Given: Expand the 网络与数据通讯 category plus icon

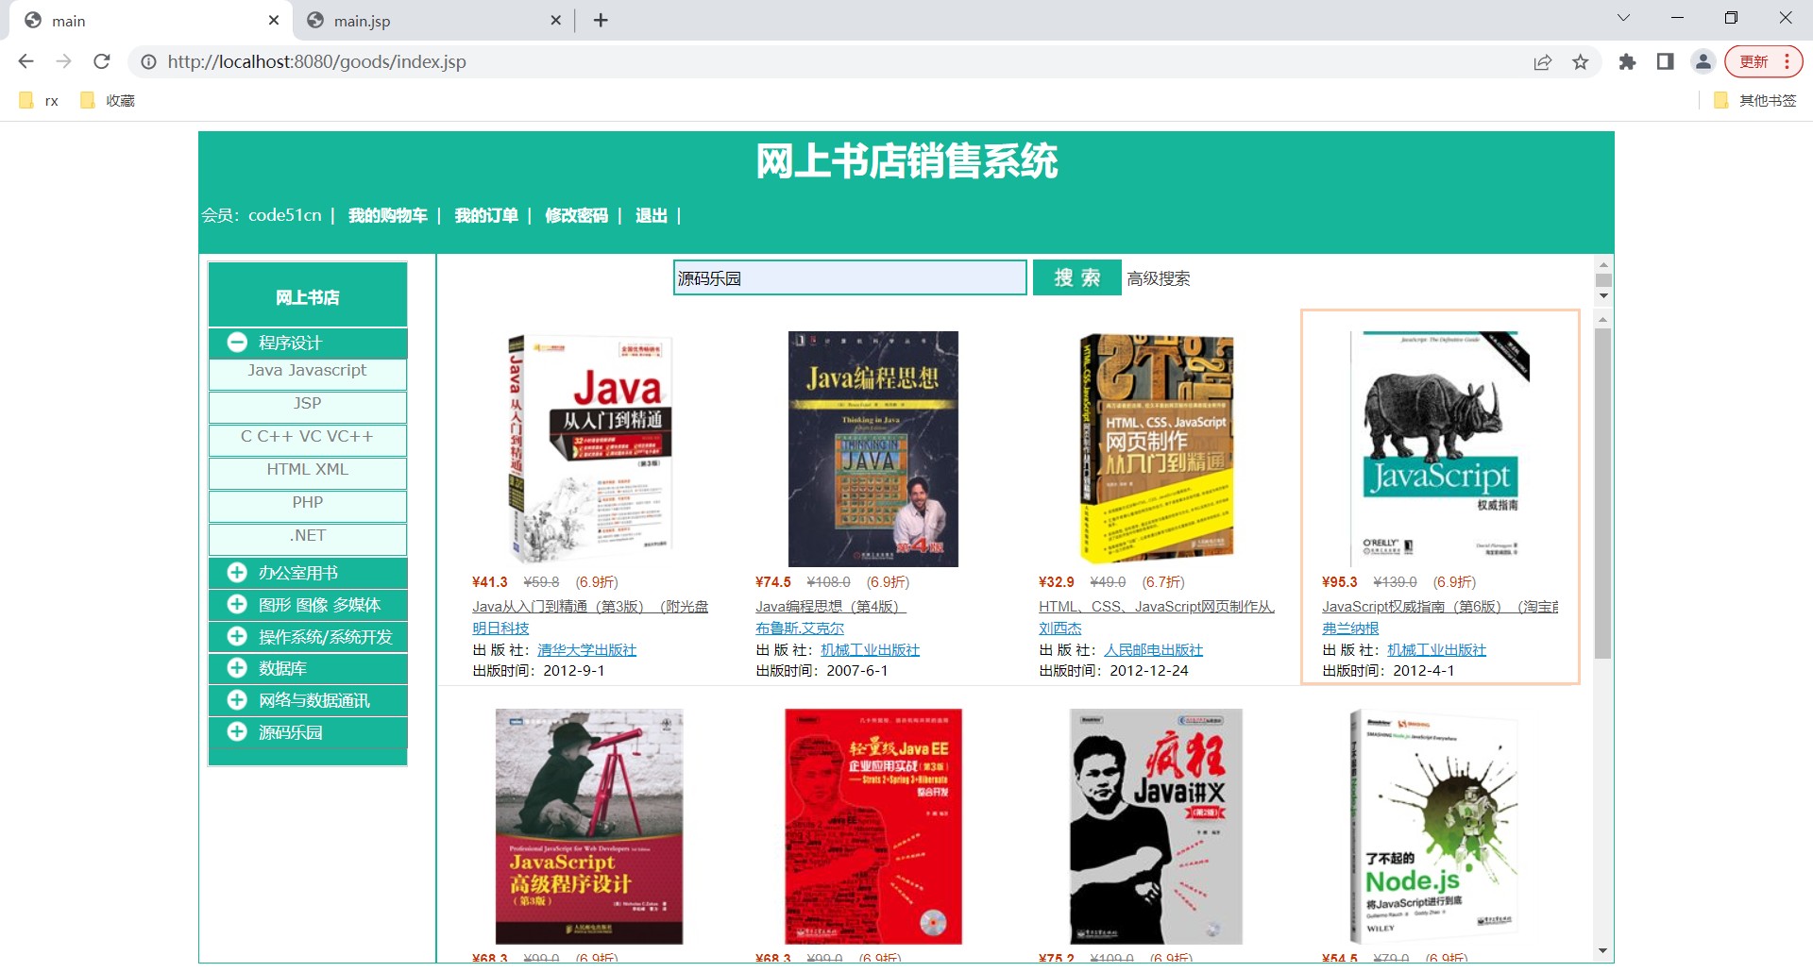Looking at the screenshot, I should [x=237, y=700].
